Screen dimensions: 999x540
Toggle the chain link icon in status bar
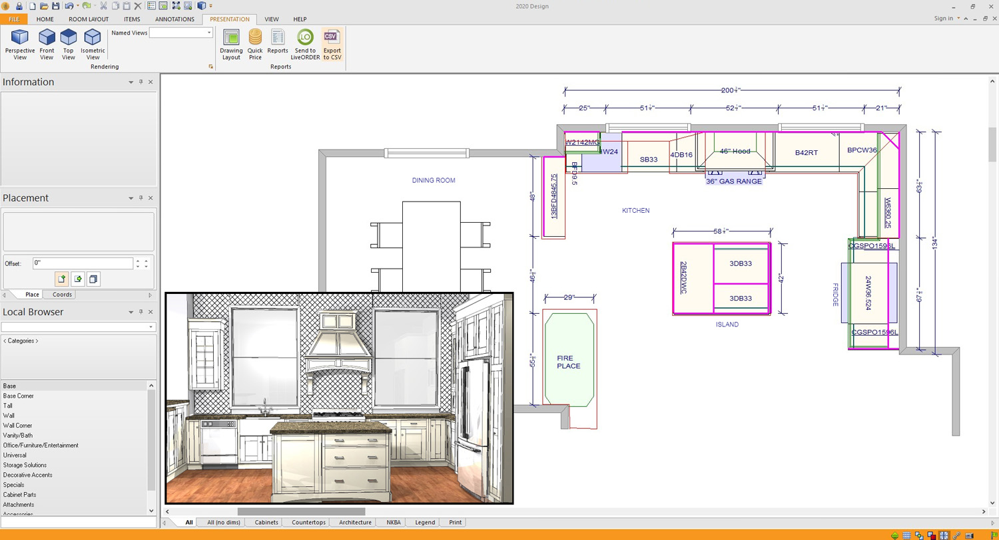click(956, 535)
